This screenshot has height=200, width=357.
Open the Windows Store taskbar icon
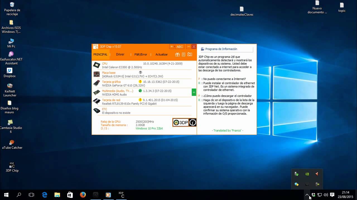point(70,195)
